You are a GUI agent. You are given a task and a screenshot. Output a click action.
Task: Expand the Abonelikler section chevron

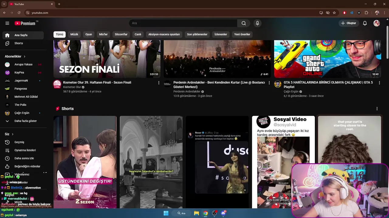(x=25, y=57)
